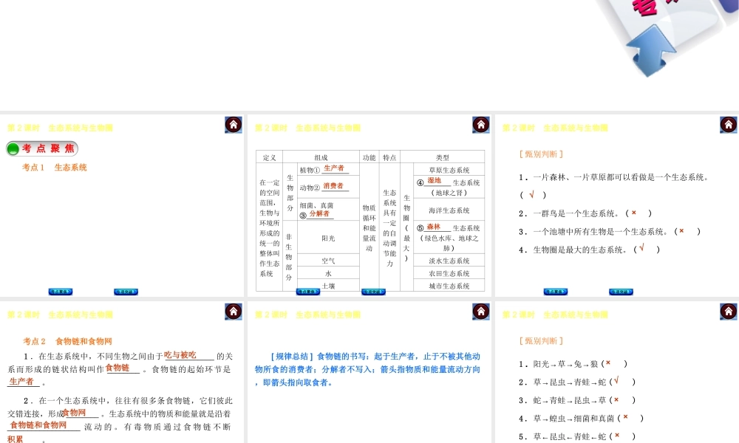
Task: Click the left blue nav button on 考点1 slide
Action: (61, 292)
